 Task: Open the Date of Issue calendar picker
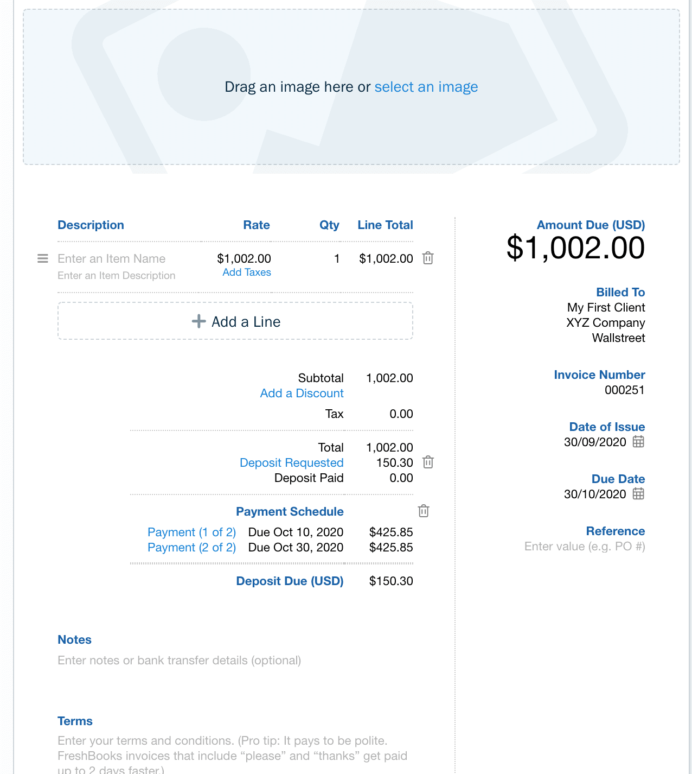click(x=638, y=442)
